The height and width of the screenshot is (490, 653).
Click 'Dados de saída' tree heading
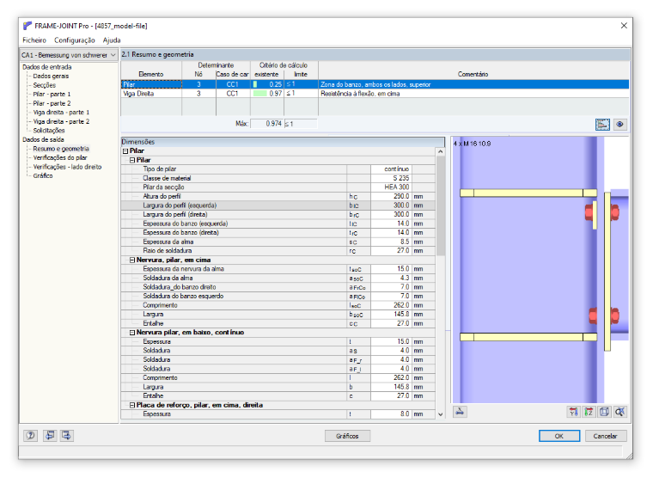[43, 139]
